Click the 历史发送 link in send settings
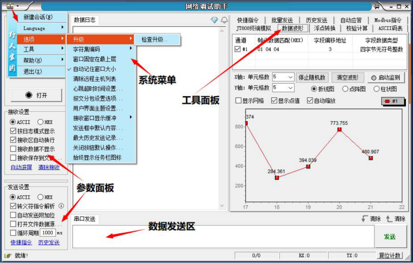The width and height of the screenshot is (413, 263). pos(49,242)
